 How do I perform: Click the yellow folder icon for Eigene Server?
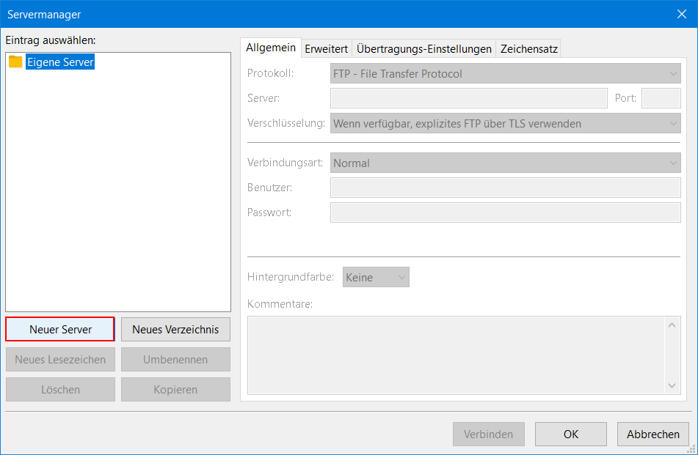point(15,62)
